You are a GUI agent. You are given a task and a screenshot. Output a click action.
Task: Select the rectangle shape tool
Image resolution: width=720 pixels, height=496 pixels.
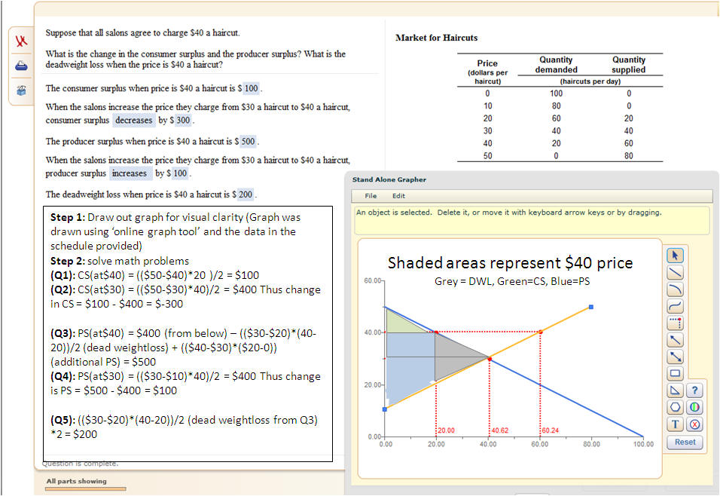tap(676, 373)
